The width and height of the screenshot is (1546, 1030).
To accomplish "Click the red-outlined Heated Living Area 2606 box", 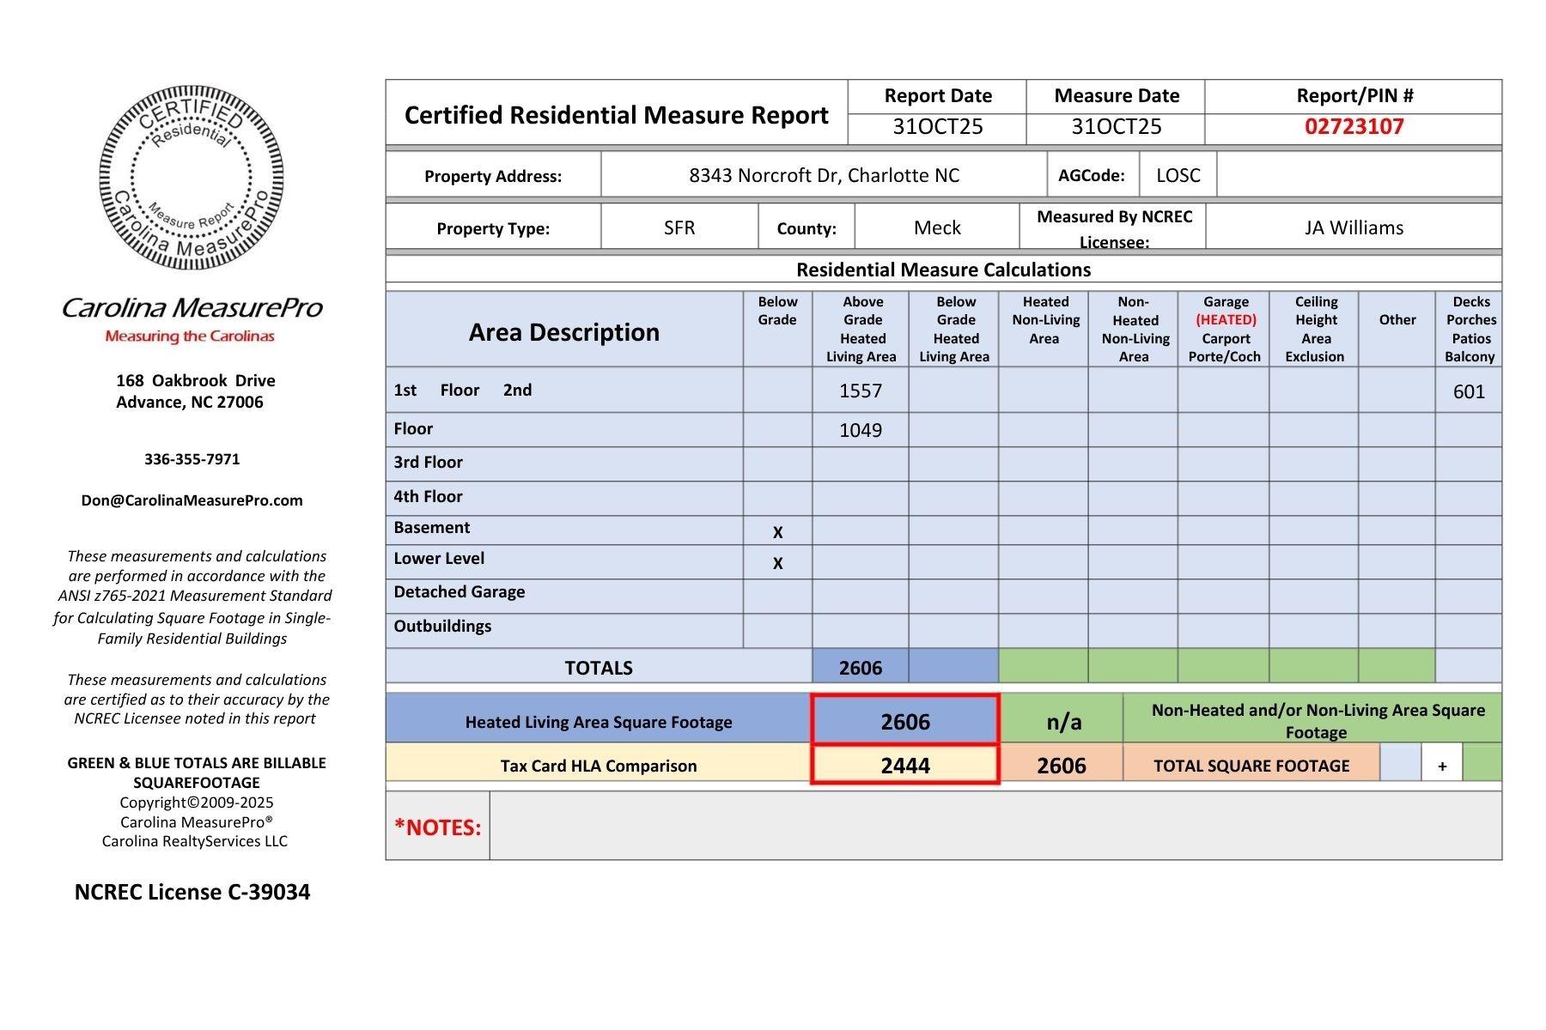I will click(905, 721).
